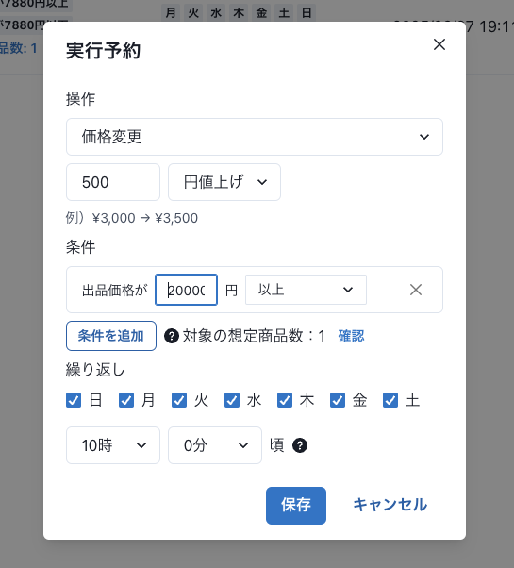Viewport: 514px width, 568px height.
Task: Open the 10時 hour dropdown
Action: point(113,445)
